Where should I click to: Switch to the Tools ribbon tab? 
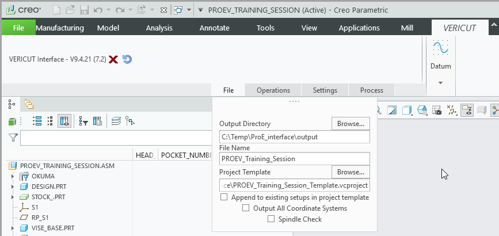point(265,28)
